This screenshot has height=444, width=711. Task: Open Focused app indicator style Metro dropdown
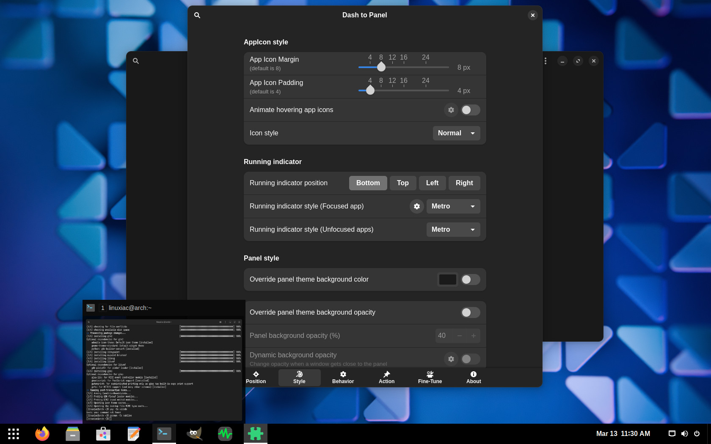(x=453, y=206)
